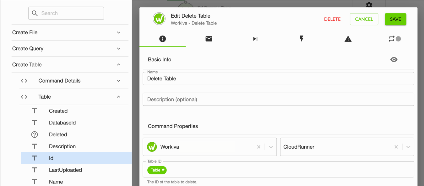Click the text type icon for DatabaseId
424x186 pixels.
35,123
